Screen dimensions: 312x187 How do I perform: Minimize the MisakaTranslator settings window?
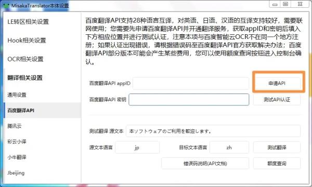(275, 4)
